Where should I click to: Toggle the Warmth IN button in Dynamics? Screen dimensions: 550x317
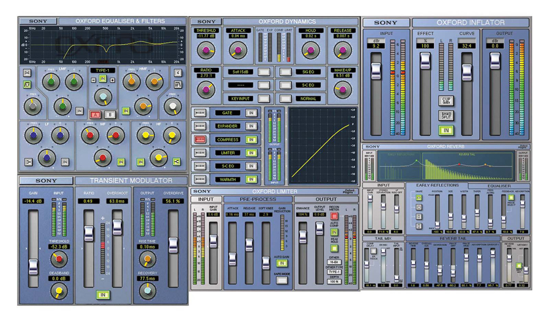coord(251,179)
